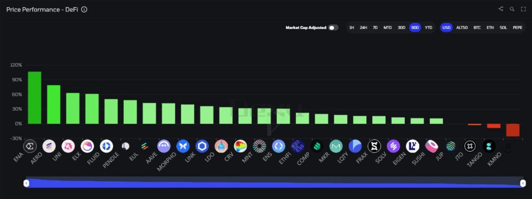The width and height of the screenshot is (532, 199).
Task: Click the ENS token logo
Action: 278,146
